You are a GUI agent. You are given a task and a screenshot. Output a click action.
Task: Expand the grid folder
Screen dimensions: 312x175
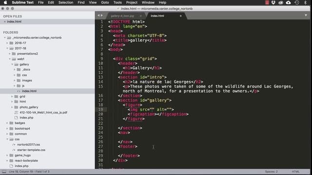(x=12, y=96)
